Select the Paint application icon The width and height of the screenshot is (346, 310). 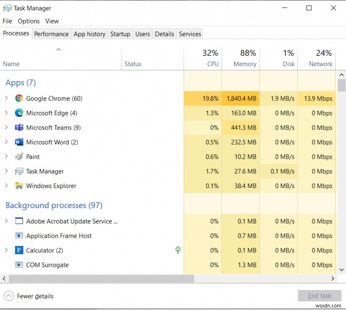[x=19, y=157]
